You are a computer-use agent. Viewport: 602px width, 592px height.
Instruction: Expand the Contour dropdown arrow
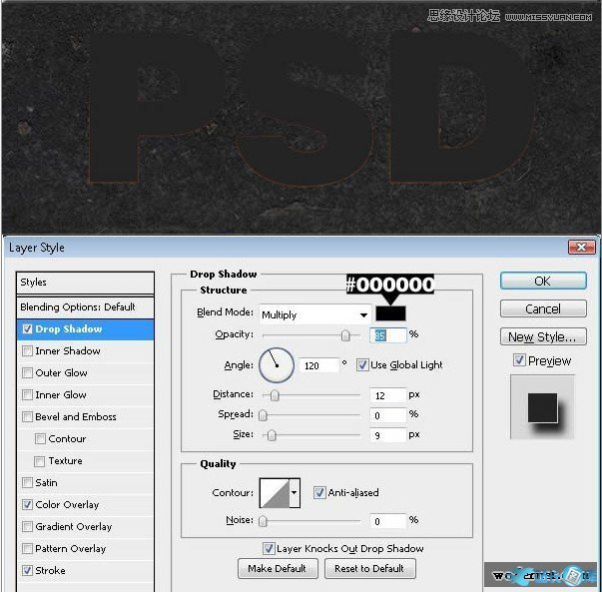295,492
